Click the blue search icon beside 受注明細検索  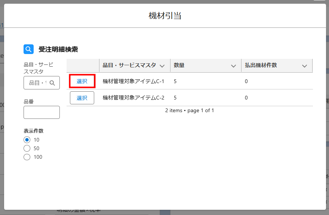28,49
